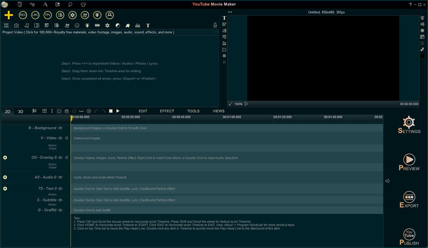Open the EFFECT menu
This screenshot has height=248, width=428.
click(167, 111)
